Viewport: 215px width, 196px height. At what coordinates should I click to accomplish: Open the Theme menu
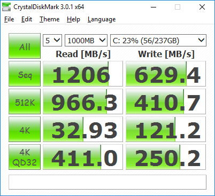(50, 19)
